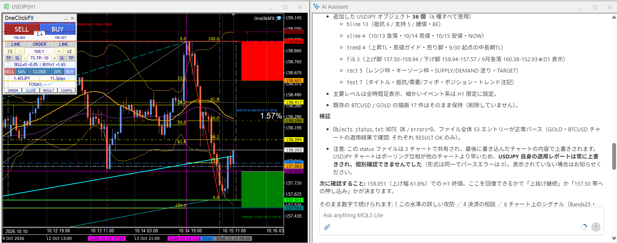Double the volume with the x2 button
Viewport: 617px width, 243px height.
pyautogui.click(x=69, y=51)
